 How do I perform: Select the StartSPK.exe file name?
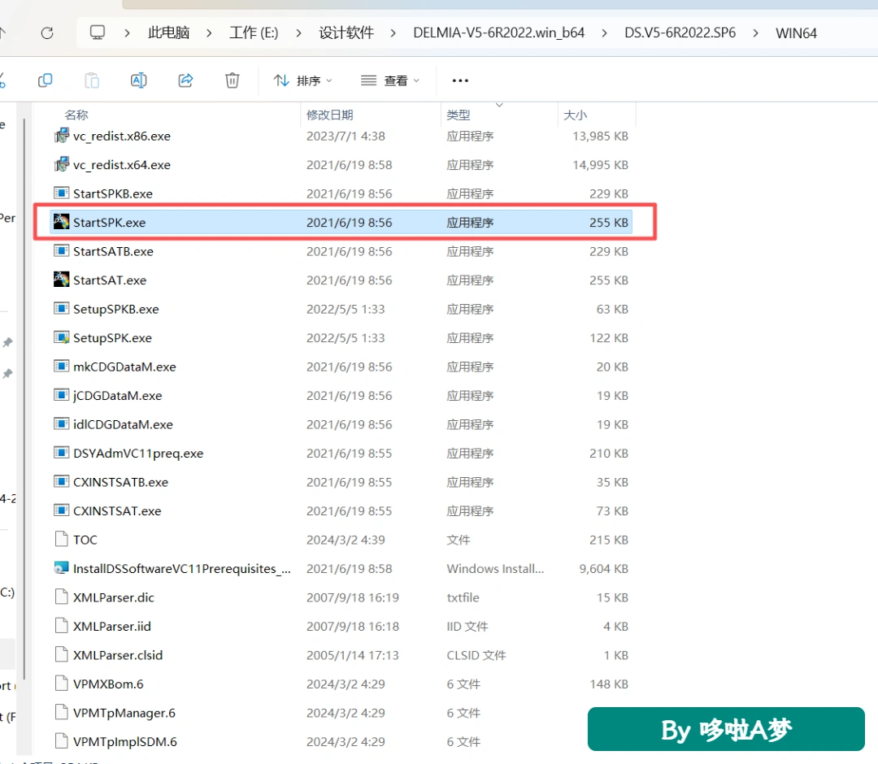[109, 223]
